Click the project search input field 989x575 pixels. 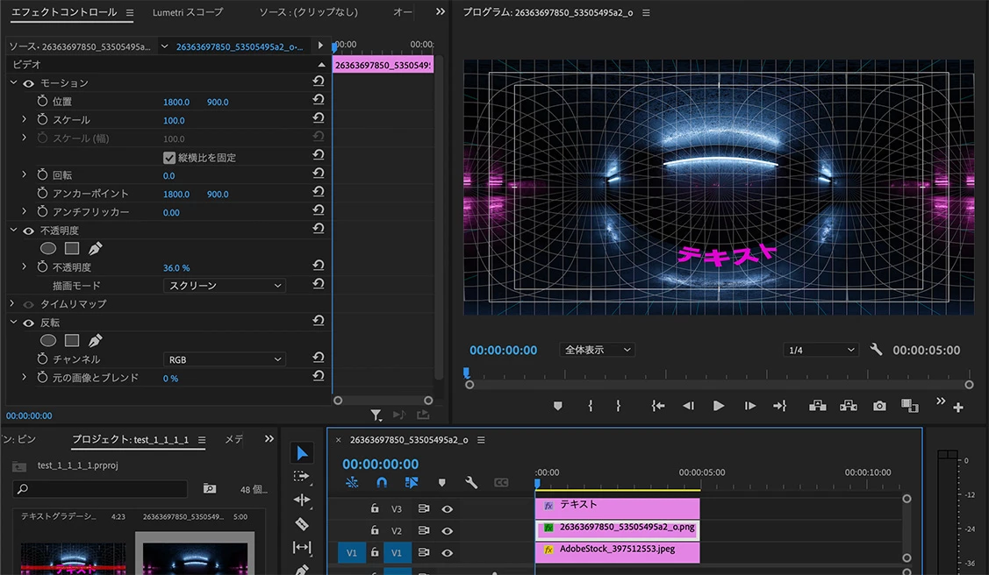[x=100, y=489]
